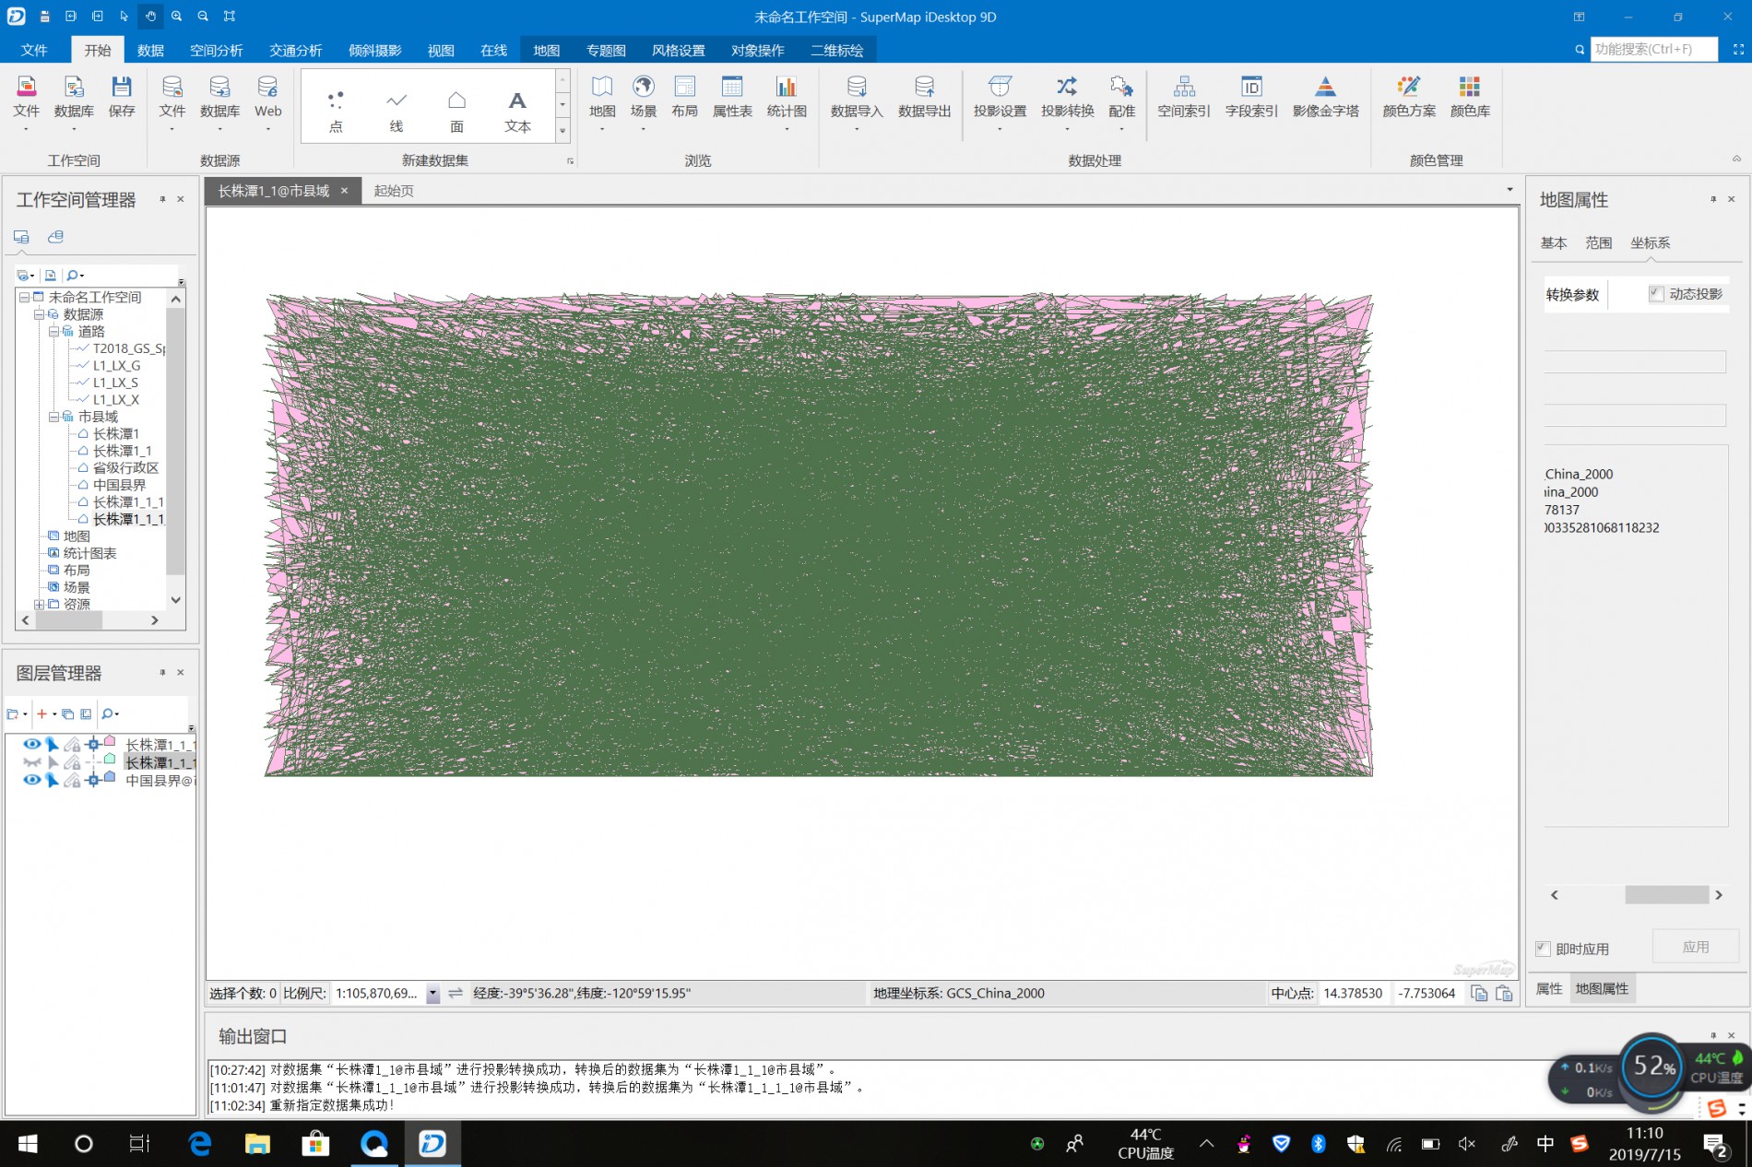The height and width of the screenshot is (1167, 1752).
Task: Paste center point coordinates icon
Action: (x=1504, y=993)
